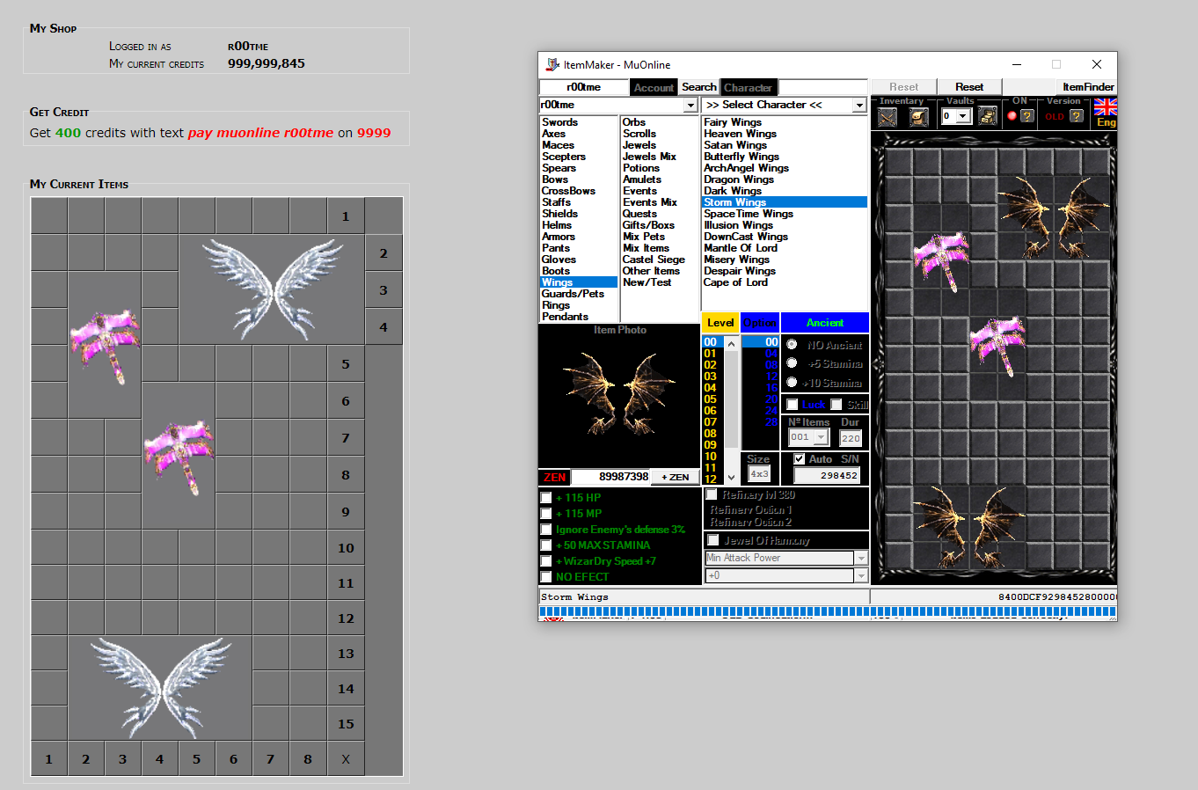
Task: Click the help question mark under ON
Action: pyautogui.click(x=1026, y=115)
